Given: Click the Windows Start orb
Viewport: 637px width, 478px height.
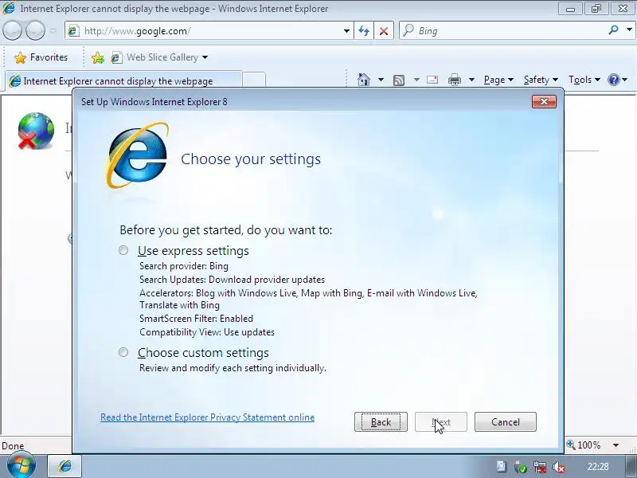Looking at the screenshot, I should click(x=21, y=466).
